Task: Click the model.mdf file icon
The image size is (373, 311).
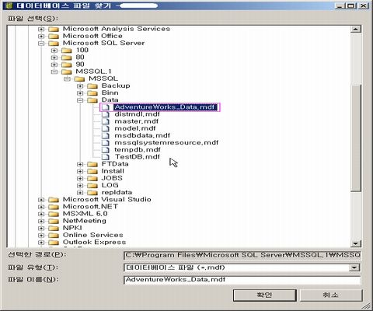Action: point(106,128)
